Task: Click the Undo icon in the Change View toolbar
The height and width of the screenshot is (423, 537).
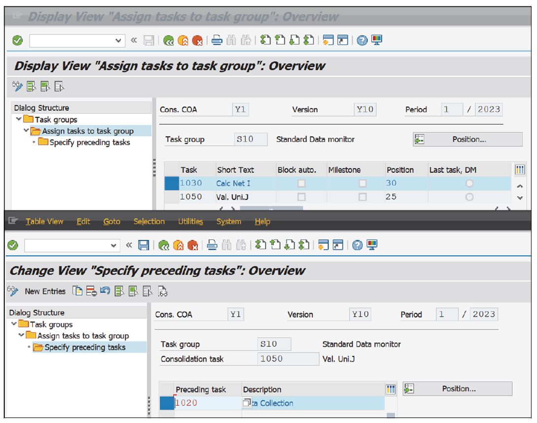Action: [x=104, y=291]
